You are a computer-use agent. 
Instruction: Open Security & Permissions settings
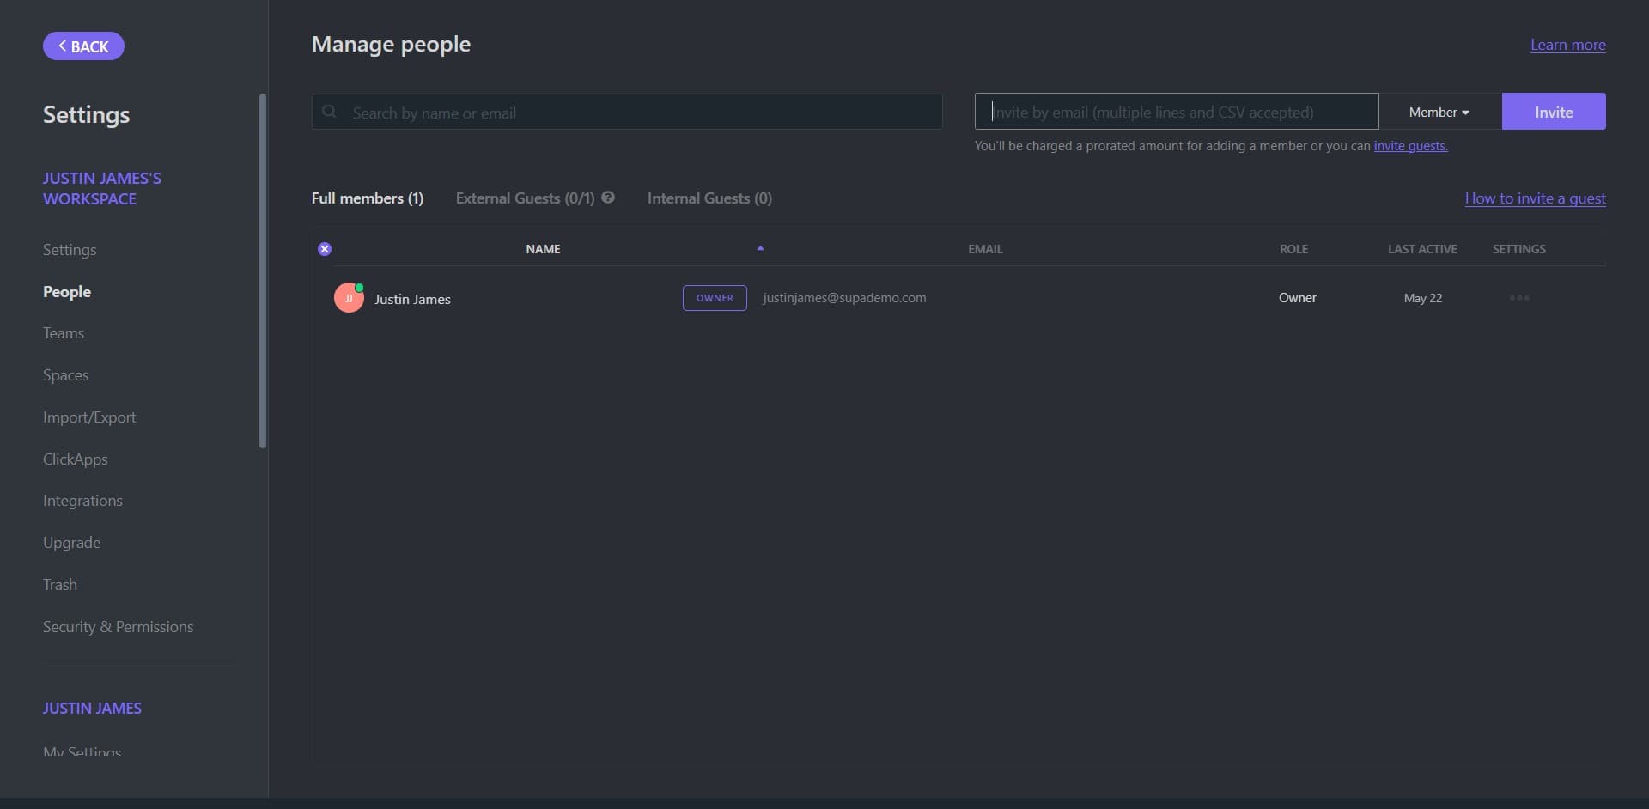pos(119,627)
